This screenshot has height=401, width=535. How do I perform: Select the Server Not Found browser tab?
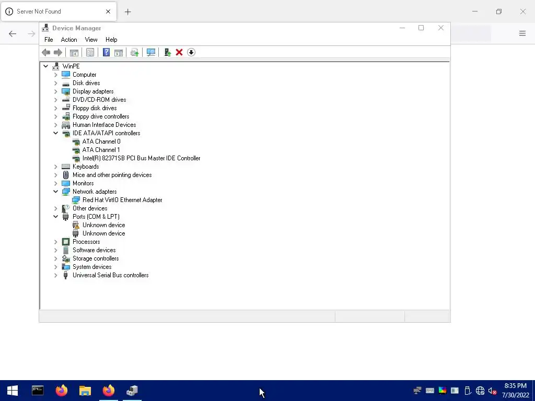pyautogui.click(x=59, y=11)
